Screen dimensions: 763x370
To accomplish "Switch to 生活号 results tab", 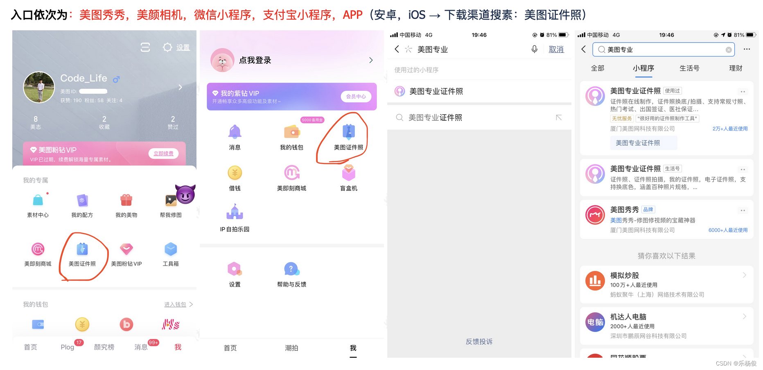I will coord(689,68).
